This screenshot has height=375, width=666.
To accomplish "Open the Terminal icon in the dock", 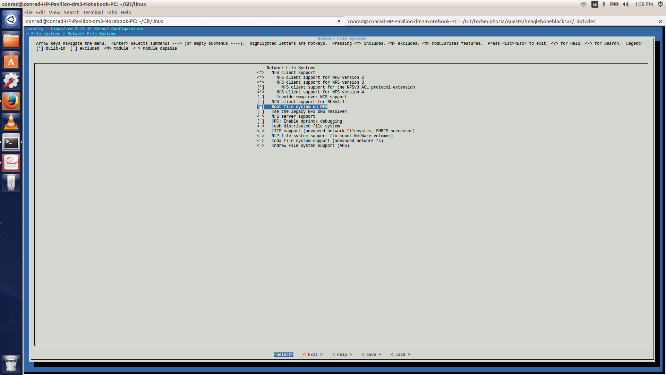I will (x=11, y=142).
